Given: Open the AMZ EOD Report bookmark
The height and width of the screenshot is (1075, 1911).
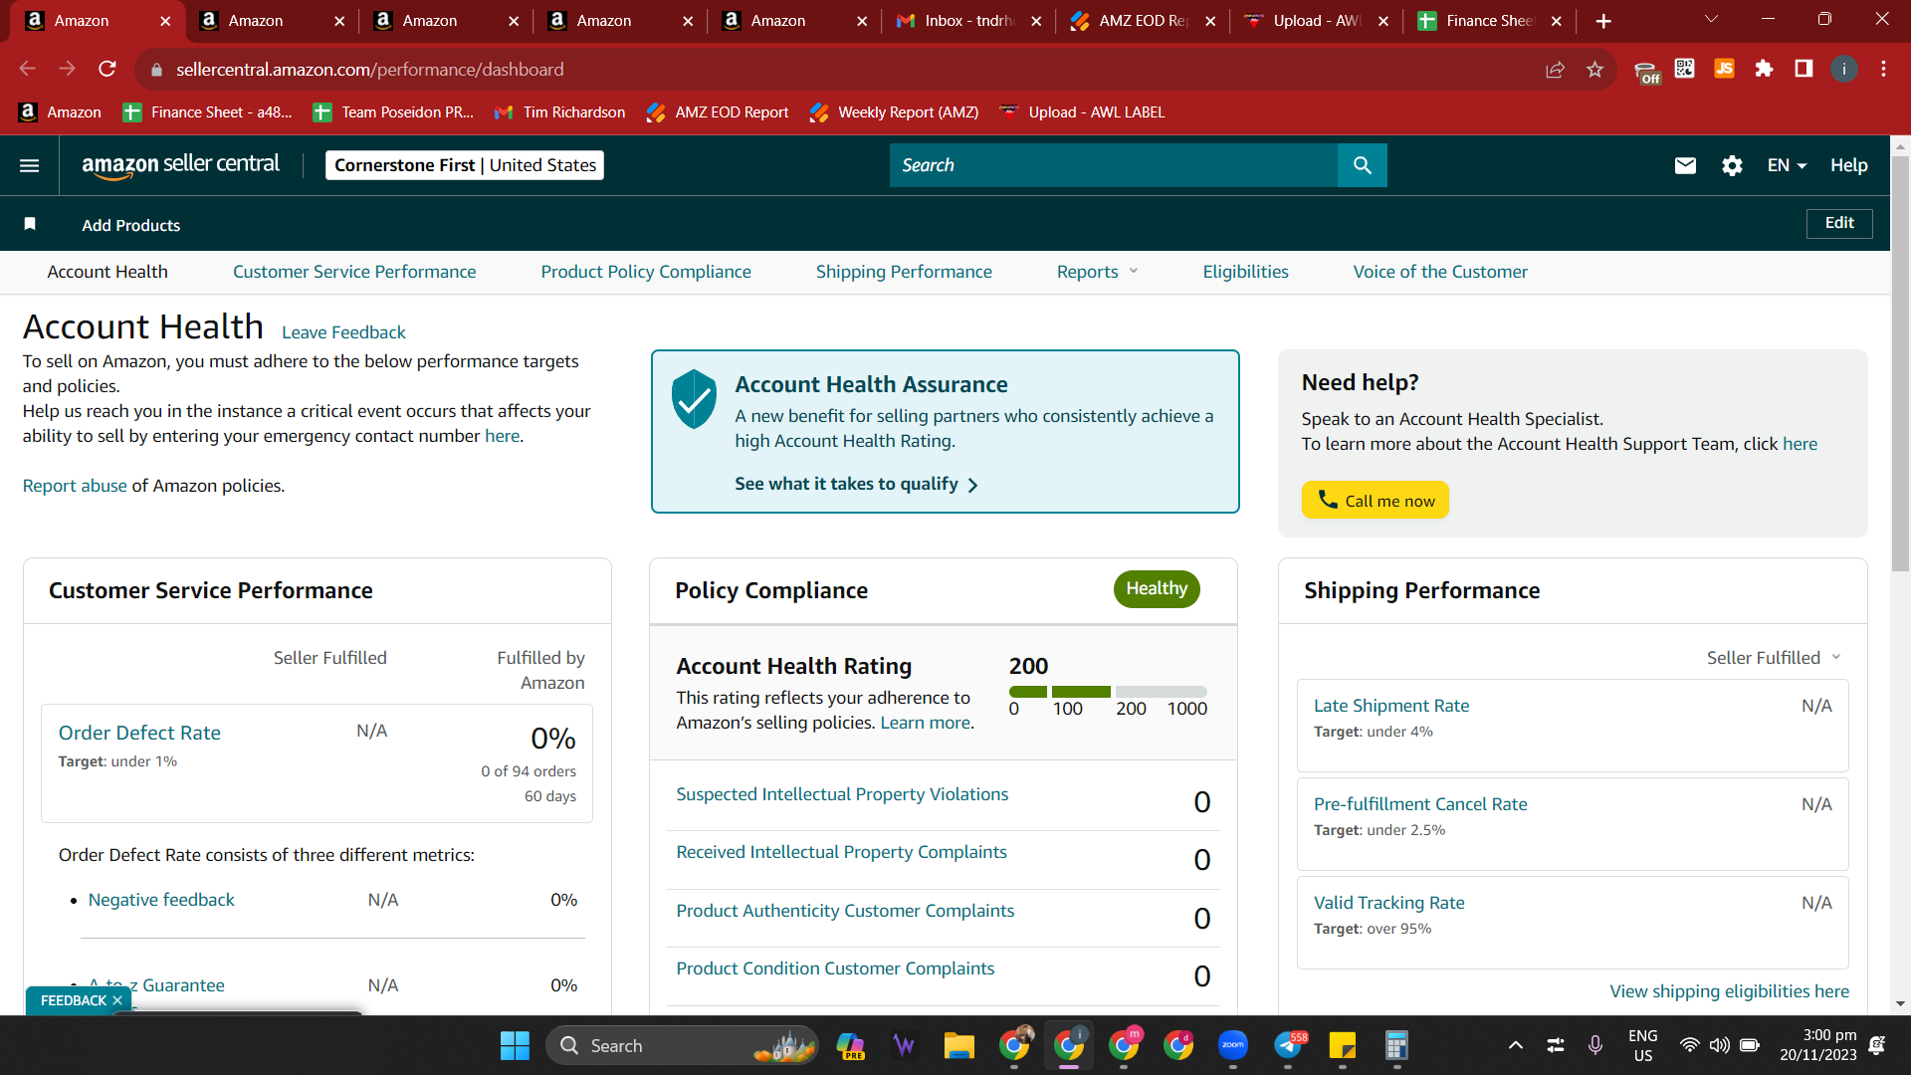Looking at the screenshot, I should click(x=717, y=112).
